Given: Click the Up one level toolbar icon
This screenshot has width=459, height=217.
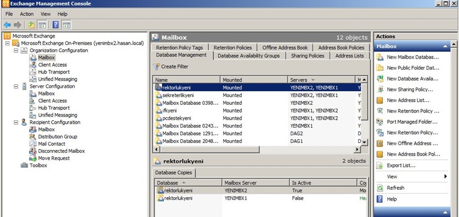Looking at the screenshot, I should click(x=32, y=25).
